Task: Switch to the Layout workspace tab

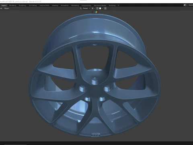Action: point(4,6)
